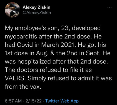This screenshot has height=105, width=117.
Task: Click the line The doctors refused to file
Action: pos(48,70)
